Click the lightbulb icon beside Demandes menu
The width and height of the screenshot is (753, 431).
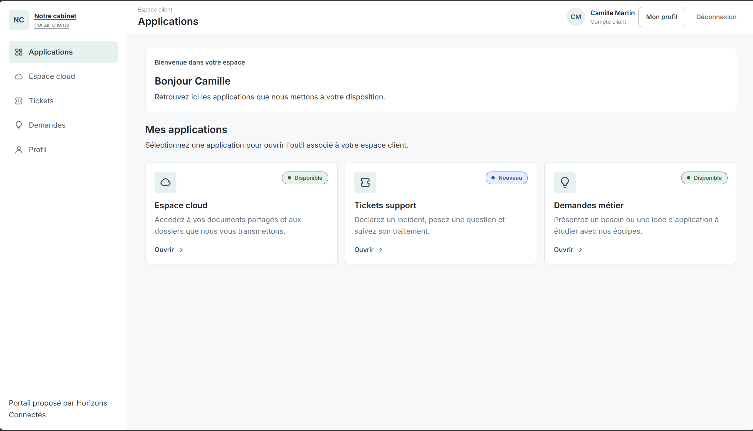(19, 125)
